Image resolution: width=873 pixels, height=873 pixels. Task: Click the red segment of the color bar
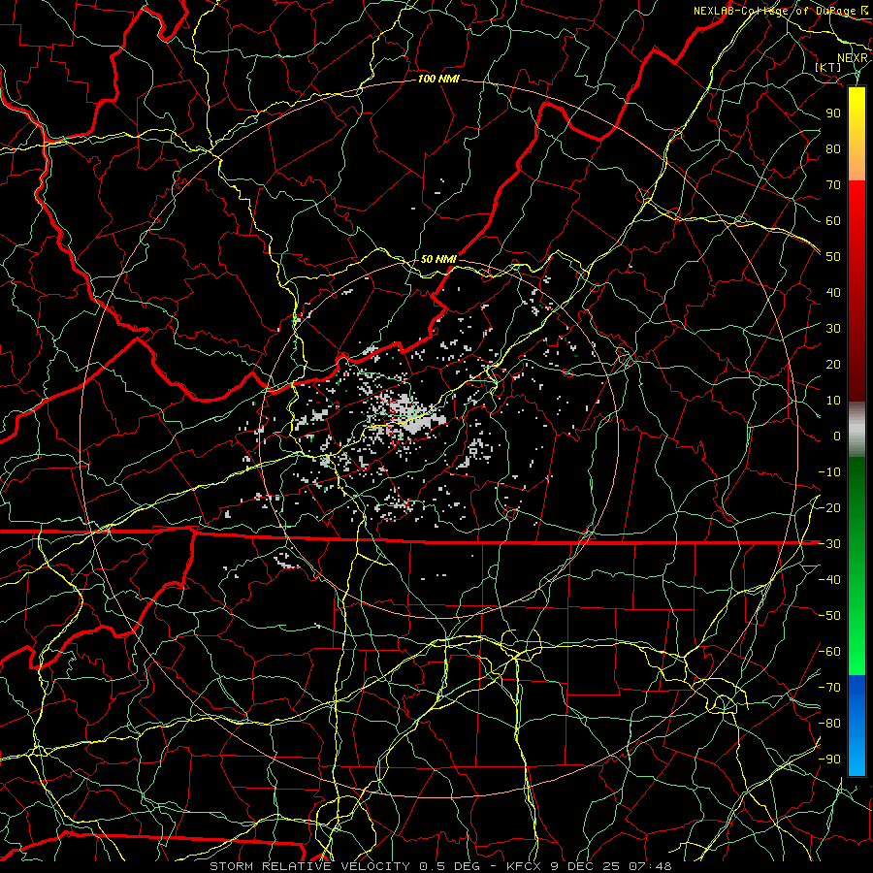pos(857,291)
